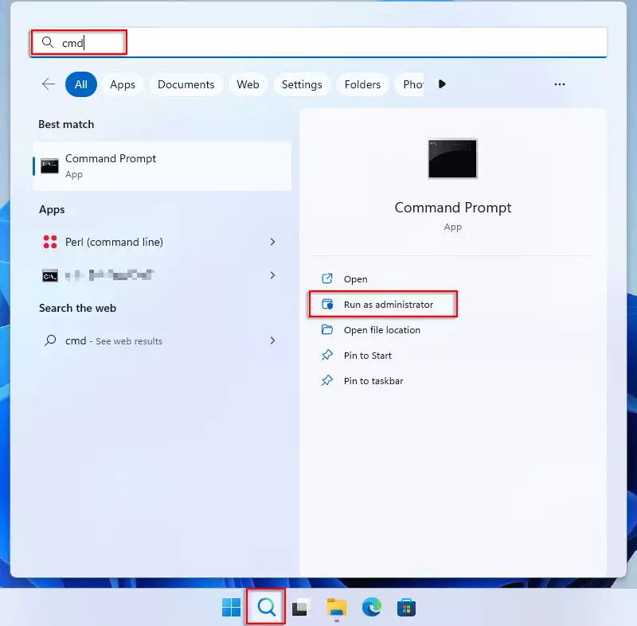Switch to the Web filter tab
The image size is (637, 626).
[248, 84]
